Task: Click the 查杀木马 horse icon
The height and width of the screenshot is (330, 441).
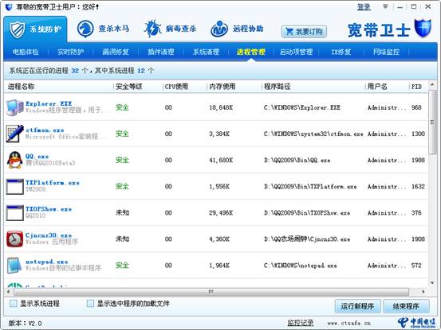Action: coord(85,29)
